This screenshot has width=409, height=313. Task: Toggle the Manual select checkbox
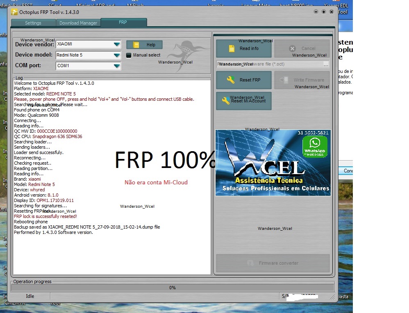(129, 55)
